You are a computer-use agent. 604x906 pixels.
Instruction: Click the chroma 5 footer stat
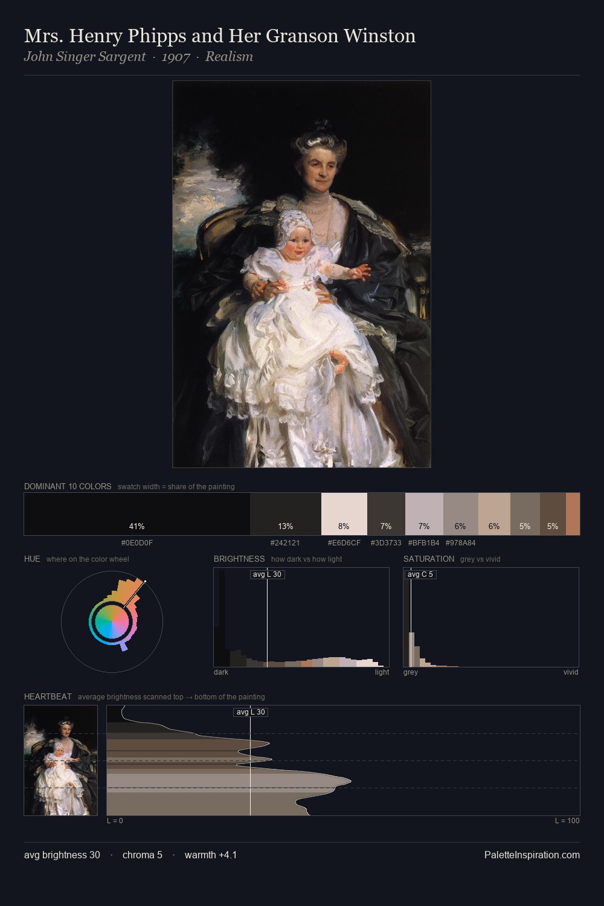point(143,855)
